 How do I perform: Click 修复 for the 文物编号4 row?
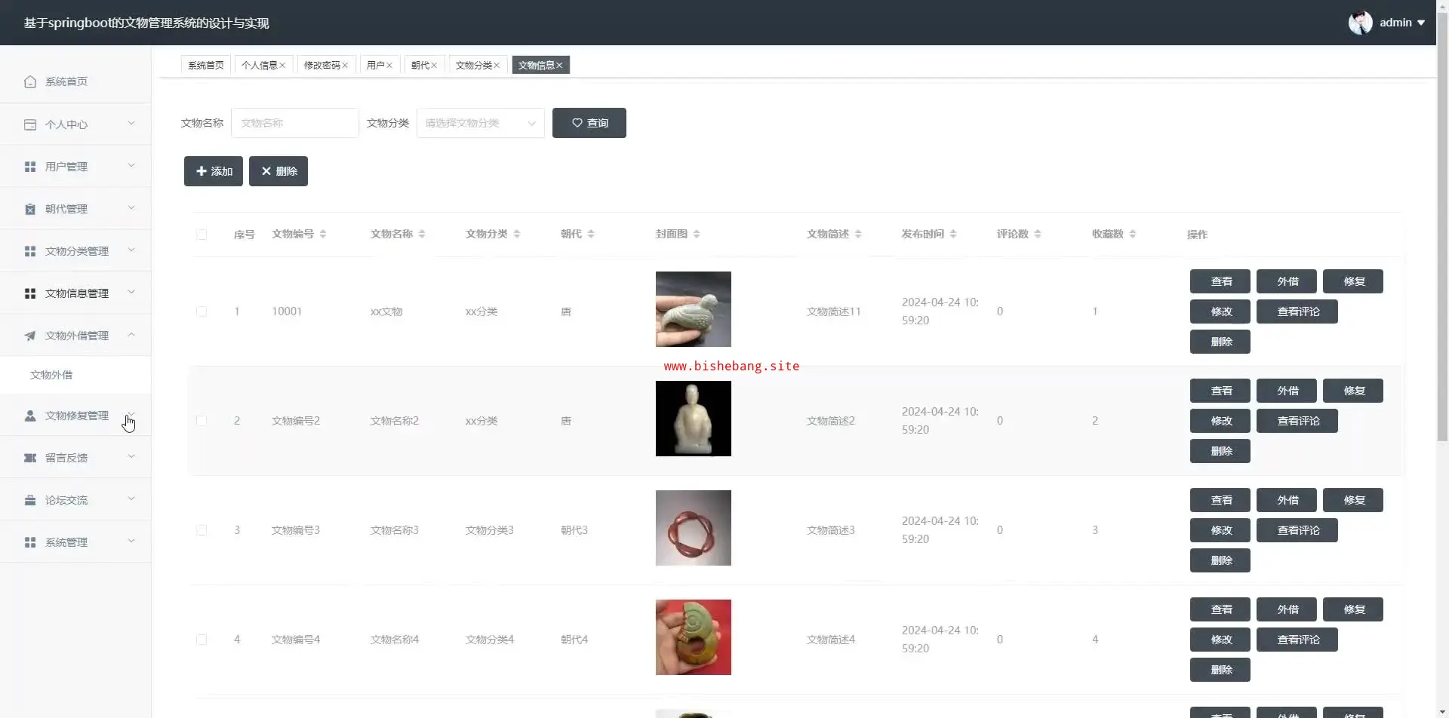[x=1353, y=609]
